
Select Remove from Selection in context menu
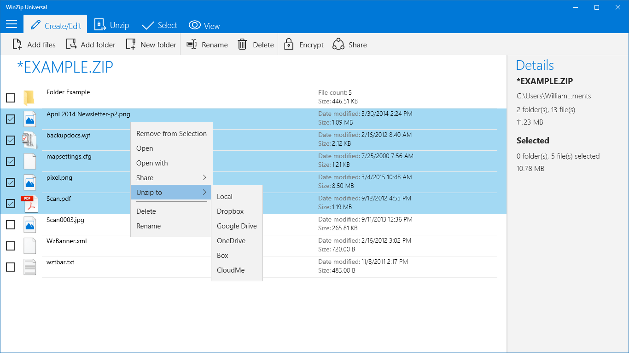tap(171, 133)
